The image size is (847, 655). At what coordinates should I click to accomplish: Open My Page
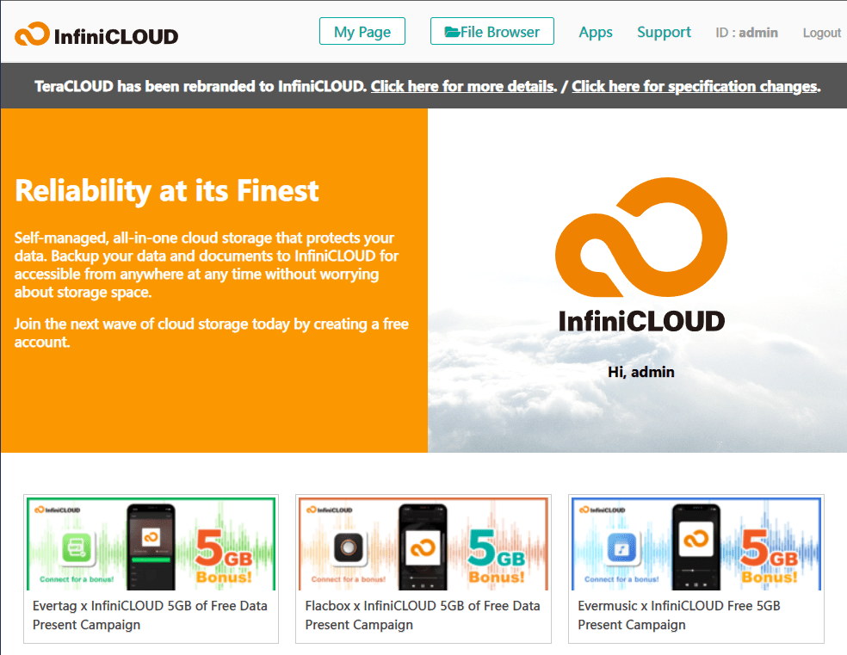(x=362, y=32)
